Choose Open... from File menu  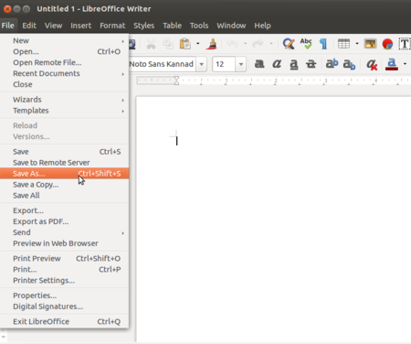pos(64,51)
